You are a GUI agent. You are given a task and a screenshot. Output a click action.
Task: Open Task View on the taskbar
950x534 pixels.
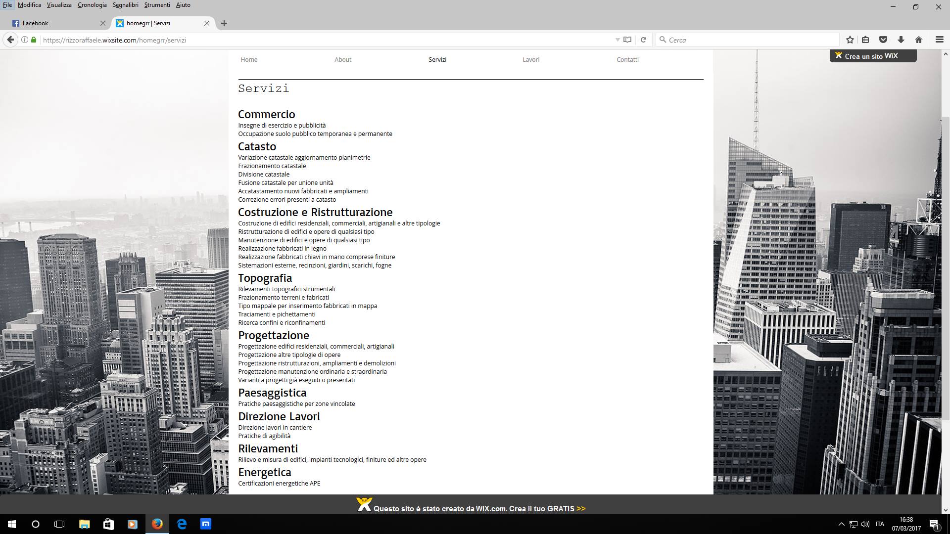point(59,524)
